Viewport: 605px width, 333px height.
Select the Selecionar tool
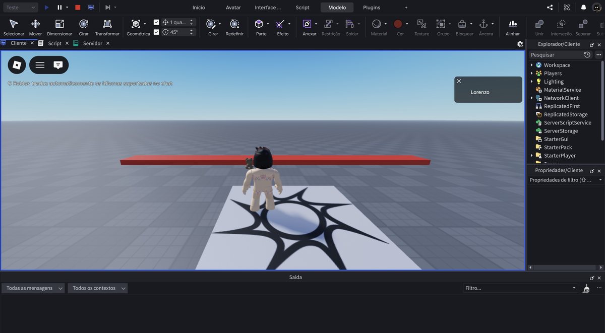click(14, 27)
